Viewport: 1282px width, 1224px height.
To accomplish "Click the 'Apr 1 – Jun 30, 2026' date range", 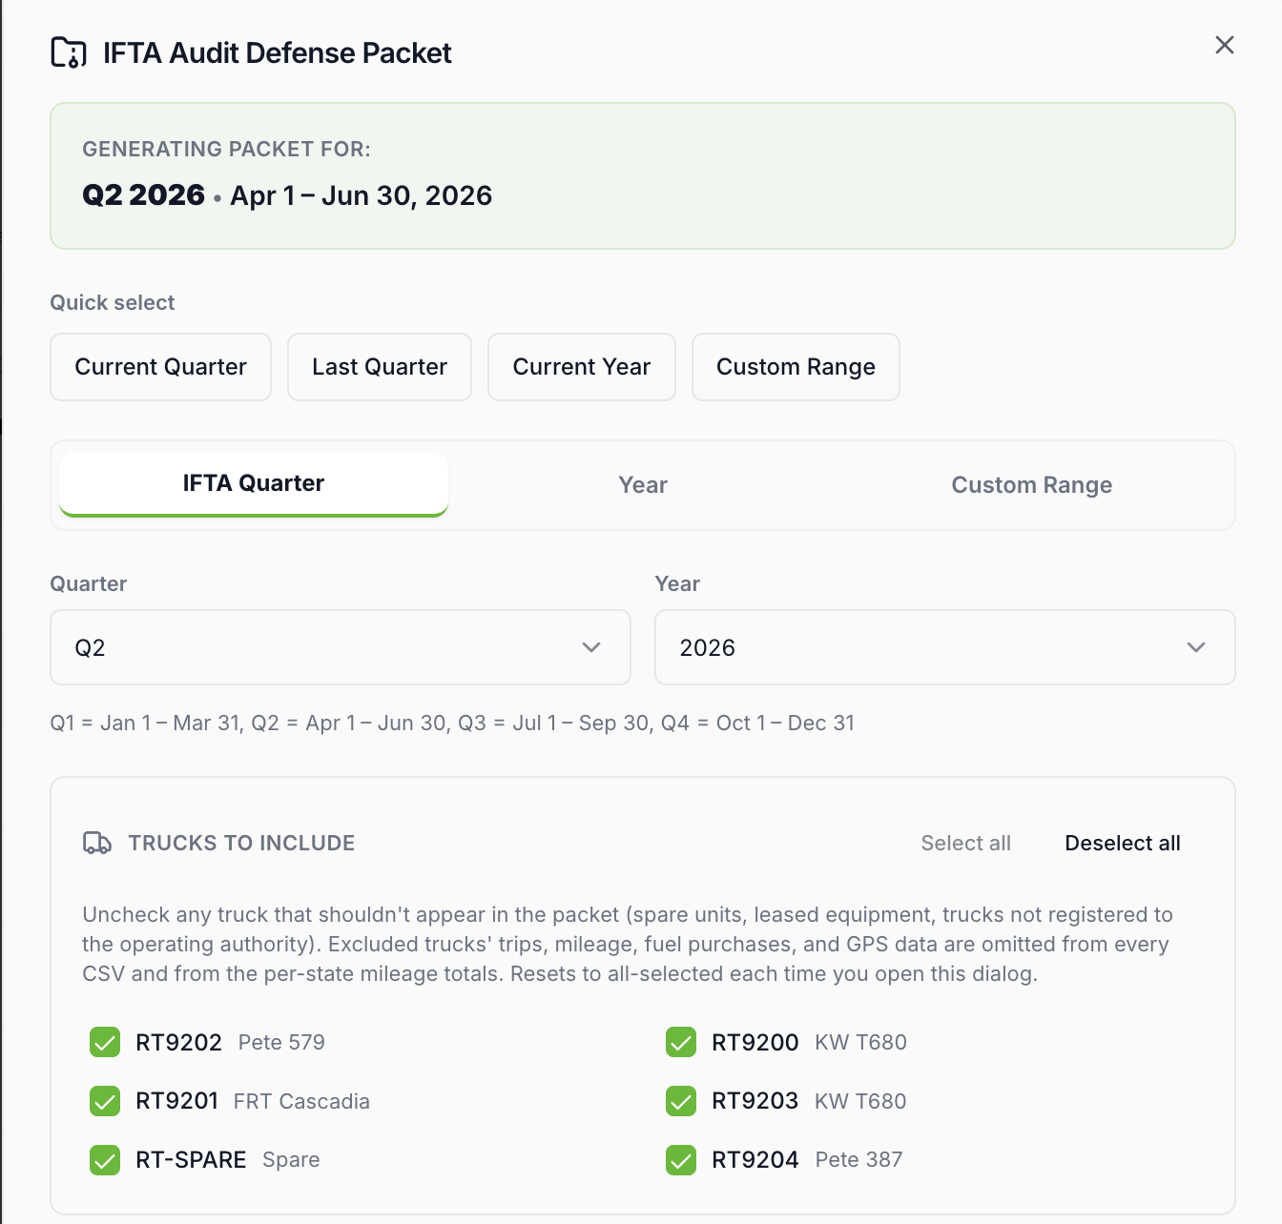I will point(362,195).
